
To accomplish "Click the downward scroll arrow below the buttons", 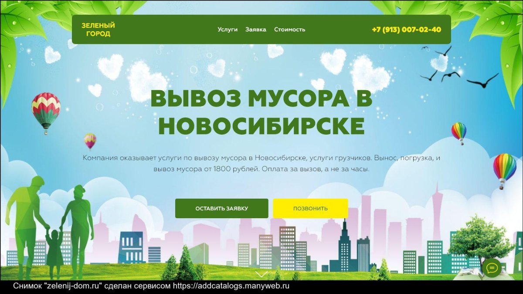I will 261,274.
